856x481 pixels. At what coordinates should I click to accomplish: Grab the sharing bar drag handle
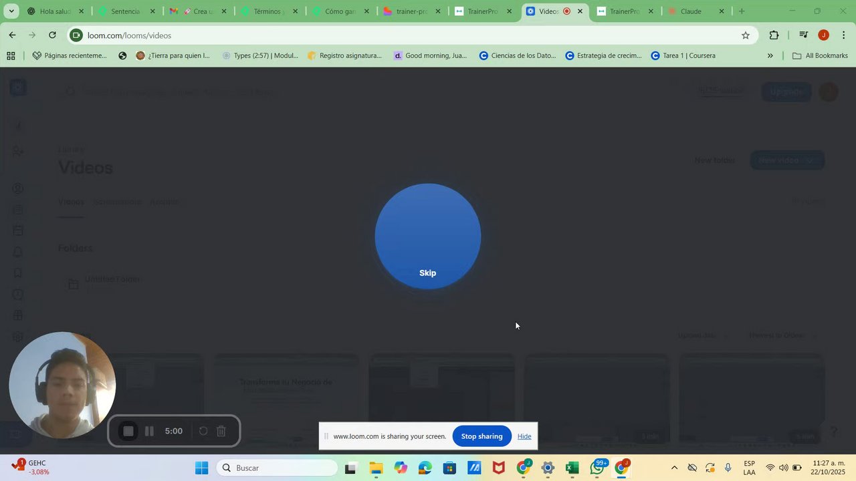326,436
